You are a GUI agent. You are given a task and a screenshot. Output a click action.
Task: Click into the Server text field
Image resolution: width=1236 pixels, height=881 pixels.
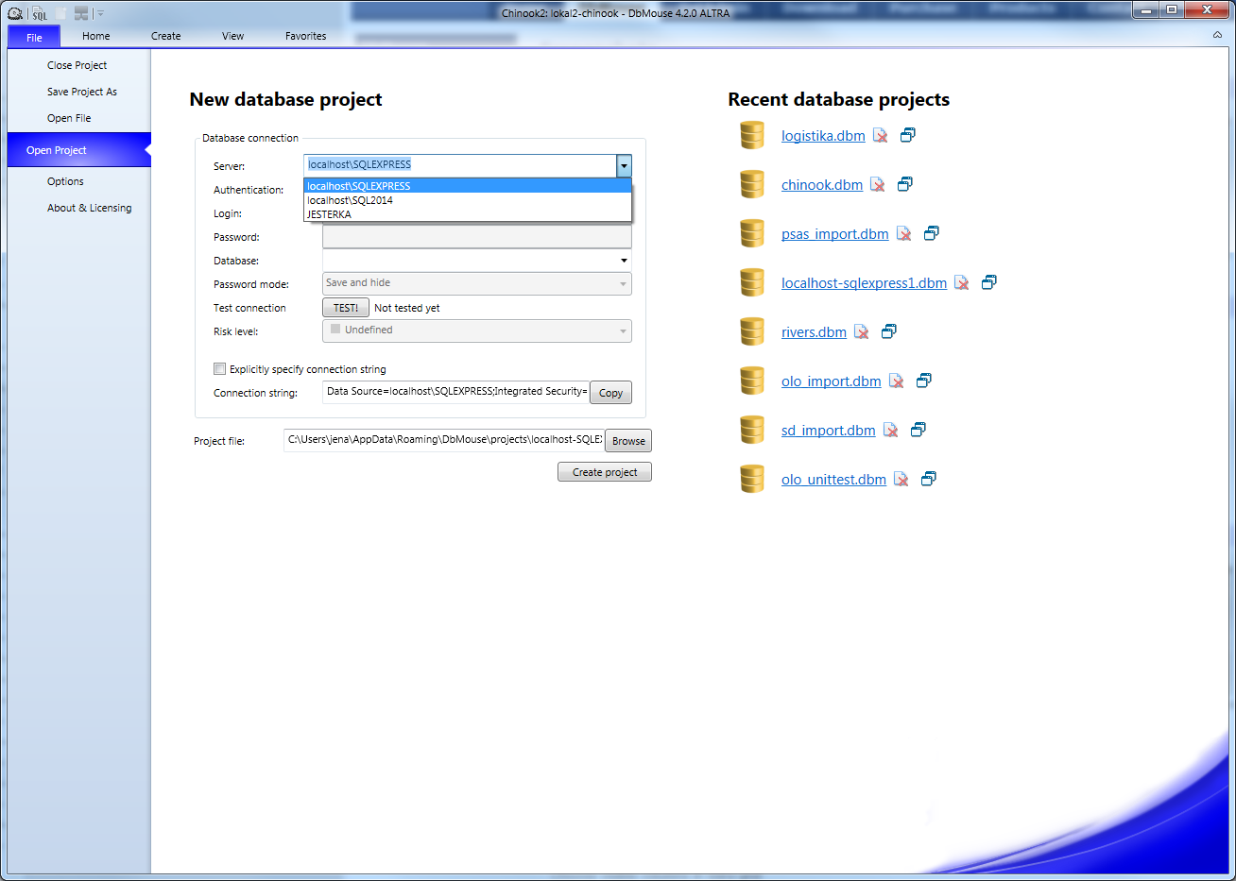[x=460, y=165]
